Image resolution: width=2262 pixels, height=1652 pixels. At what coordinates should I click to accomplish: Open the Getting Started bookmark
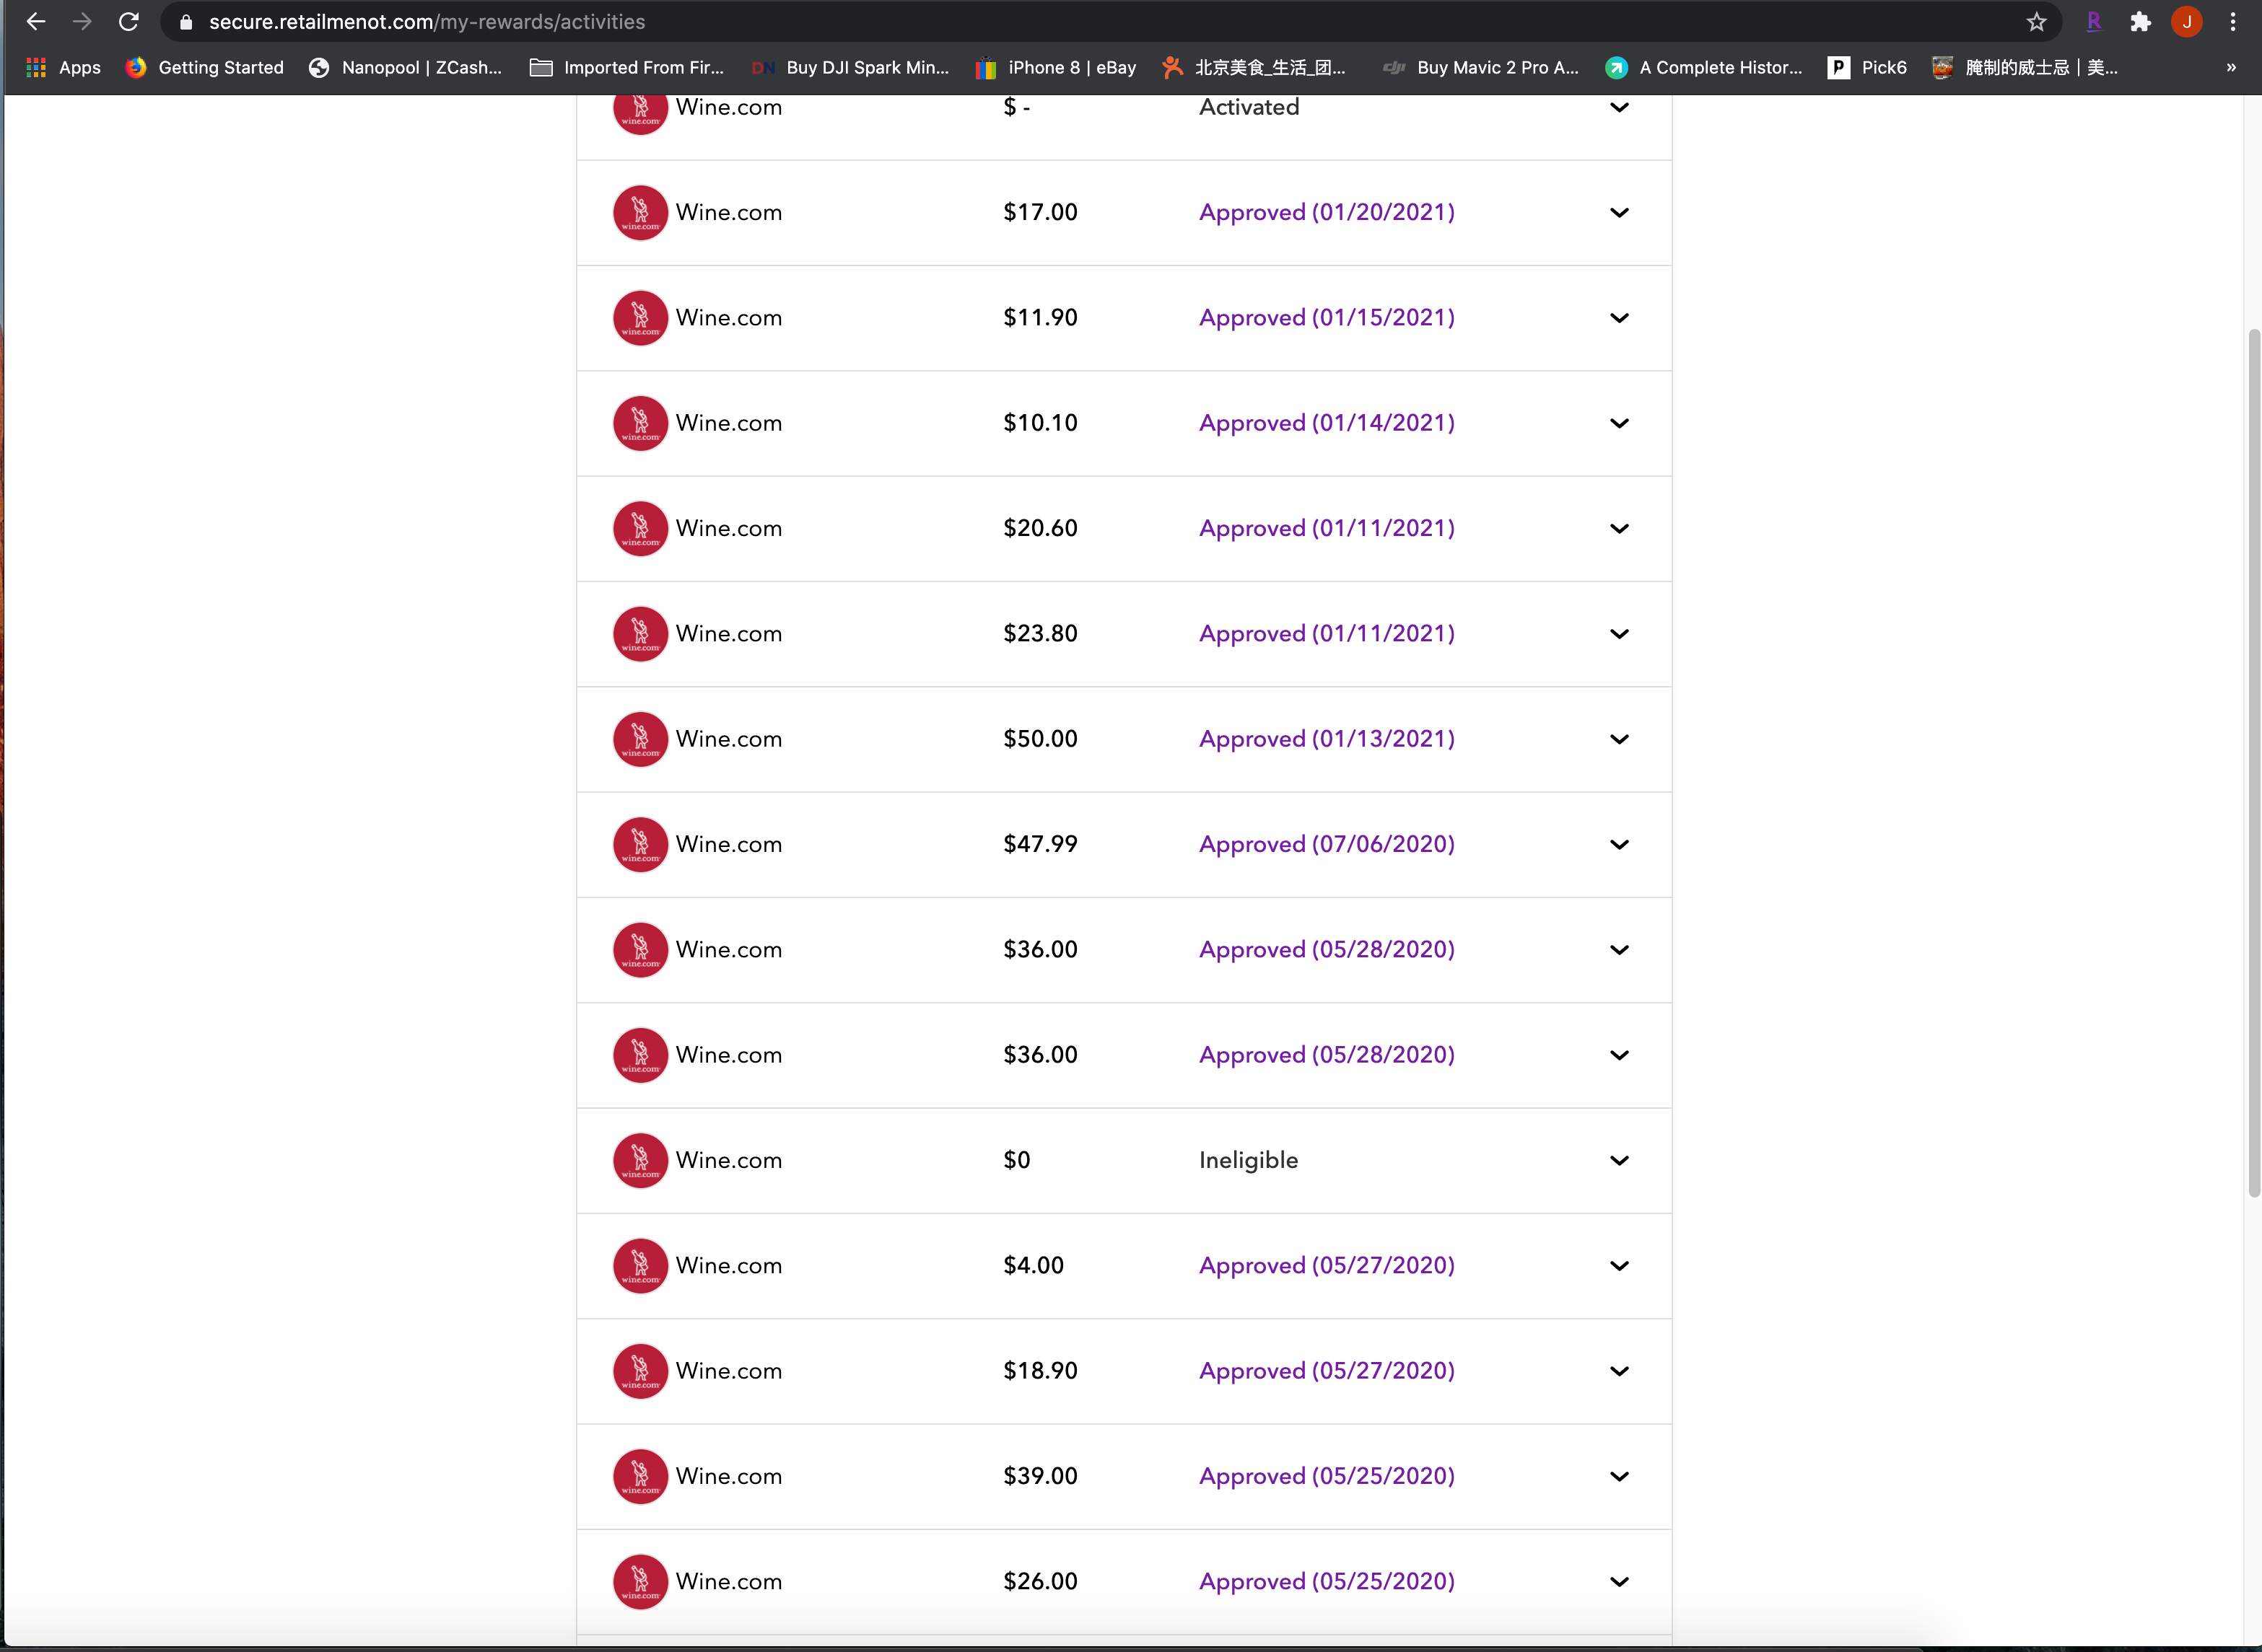(205, 67)
